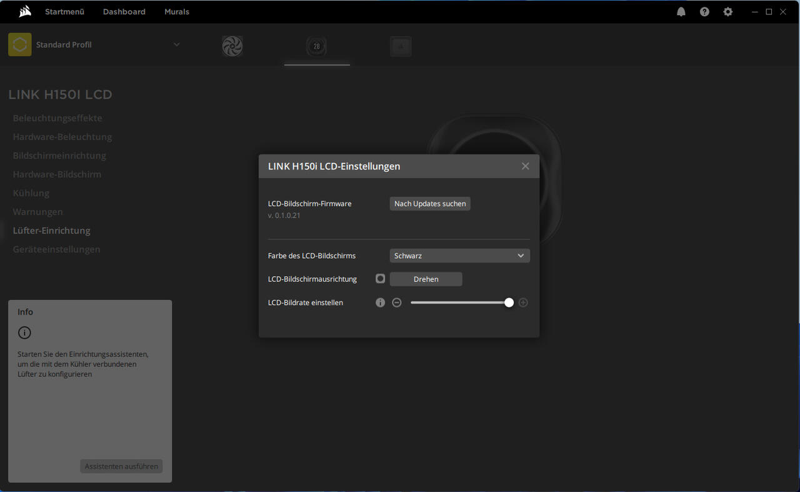Open the Kühlung section
This screenshot has height=492, width=800.
31,193
